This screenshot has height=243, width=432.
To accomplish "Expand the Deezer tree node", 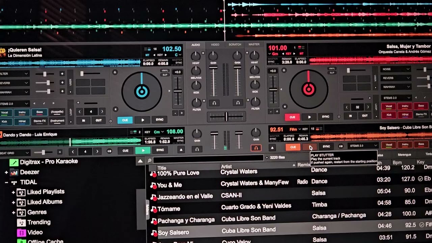I will pyautogui.click(x=6, y=172).
